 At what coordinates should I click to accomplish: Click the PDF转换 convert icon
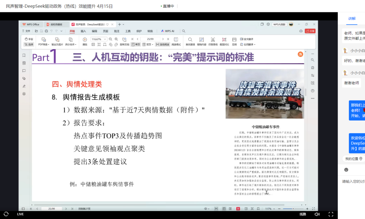click(x=44, y=40)
